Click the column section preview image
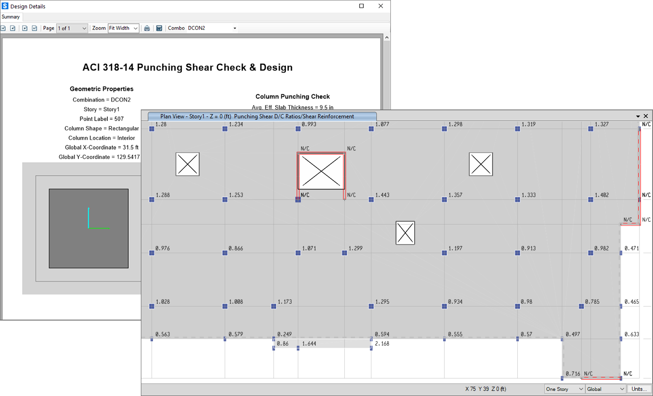Image resolution: width=653 pixels, height=396 pixels. tap(89, 228)
